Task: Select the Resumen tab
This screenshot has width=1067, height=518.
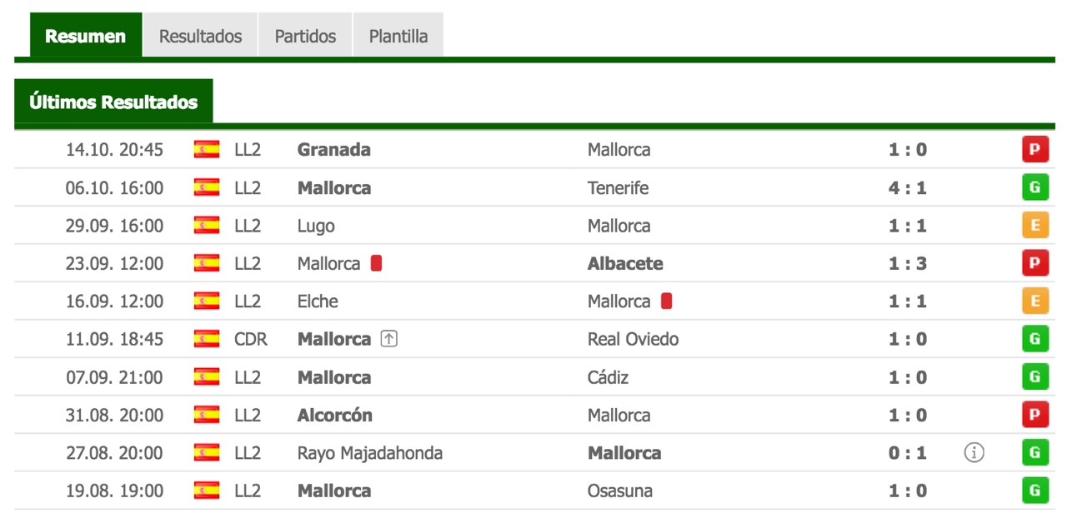Action: coord(86,36)
